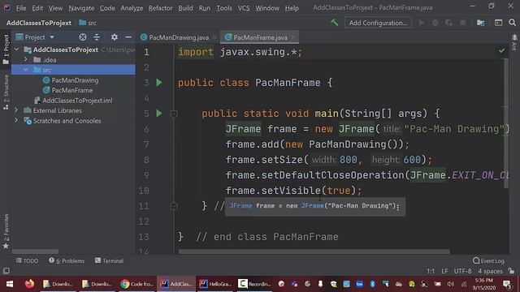Screen dimensions: 520x292
Task: Open the Favorites side tool window tab
Action: 6,231
